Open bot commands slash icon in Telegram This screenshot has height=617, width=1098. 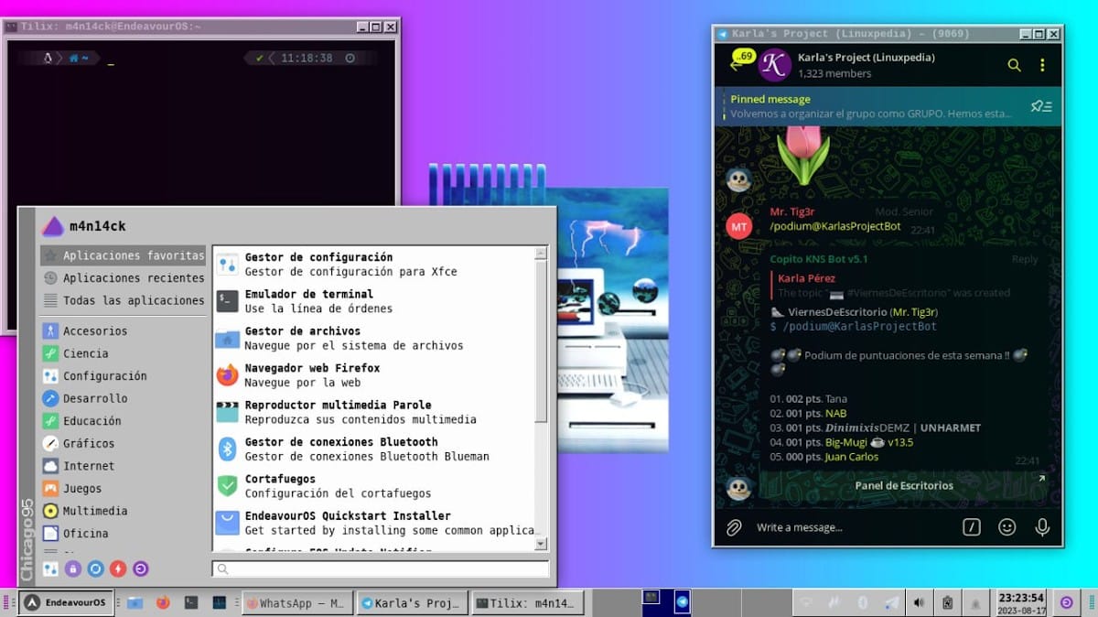point(972,527)
